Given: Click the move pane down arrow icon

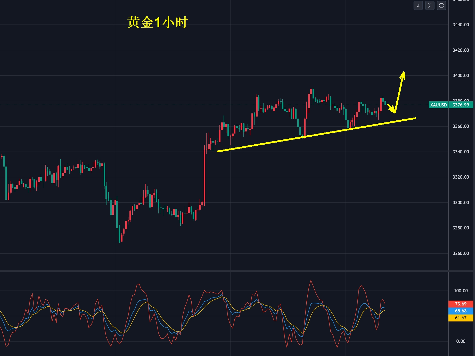Looking at the screenshot, I should point(418,5).
